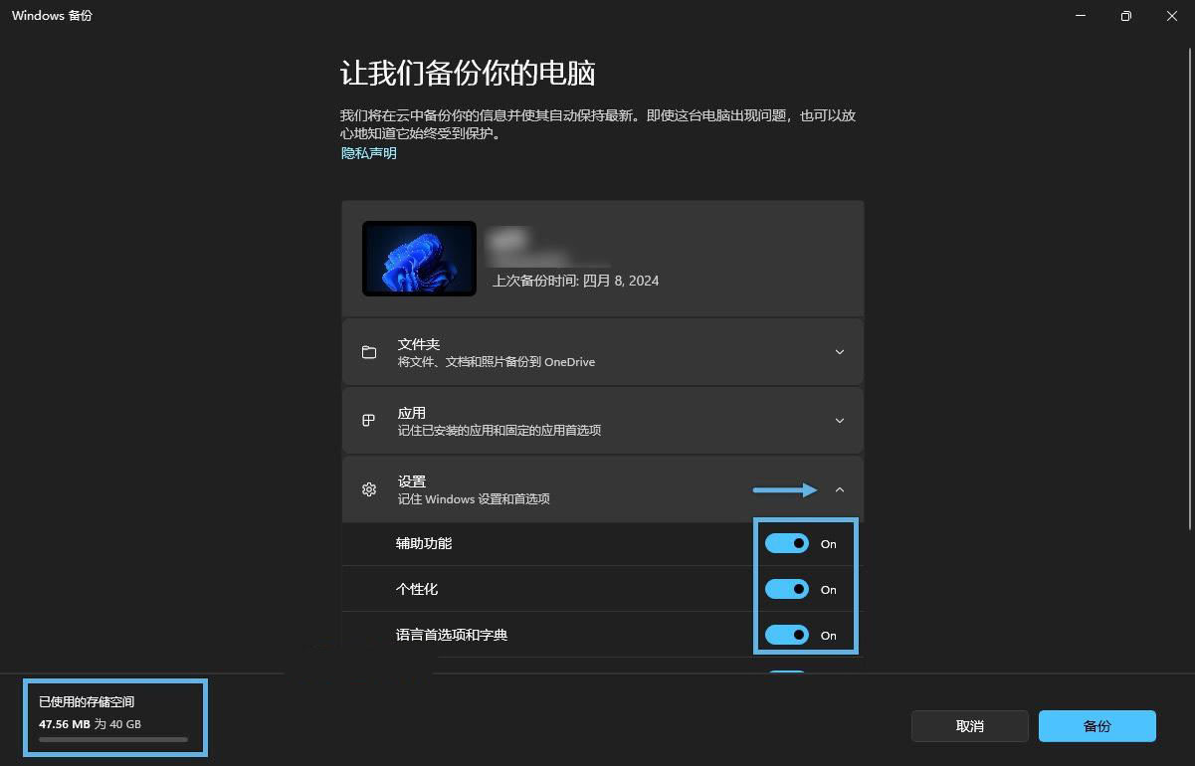This screenshot has width=1195, height=766.
Task: Close the Windows 备份 window
Action: click(1171, 16)
